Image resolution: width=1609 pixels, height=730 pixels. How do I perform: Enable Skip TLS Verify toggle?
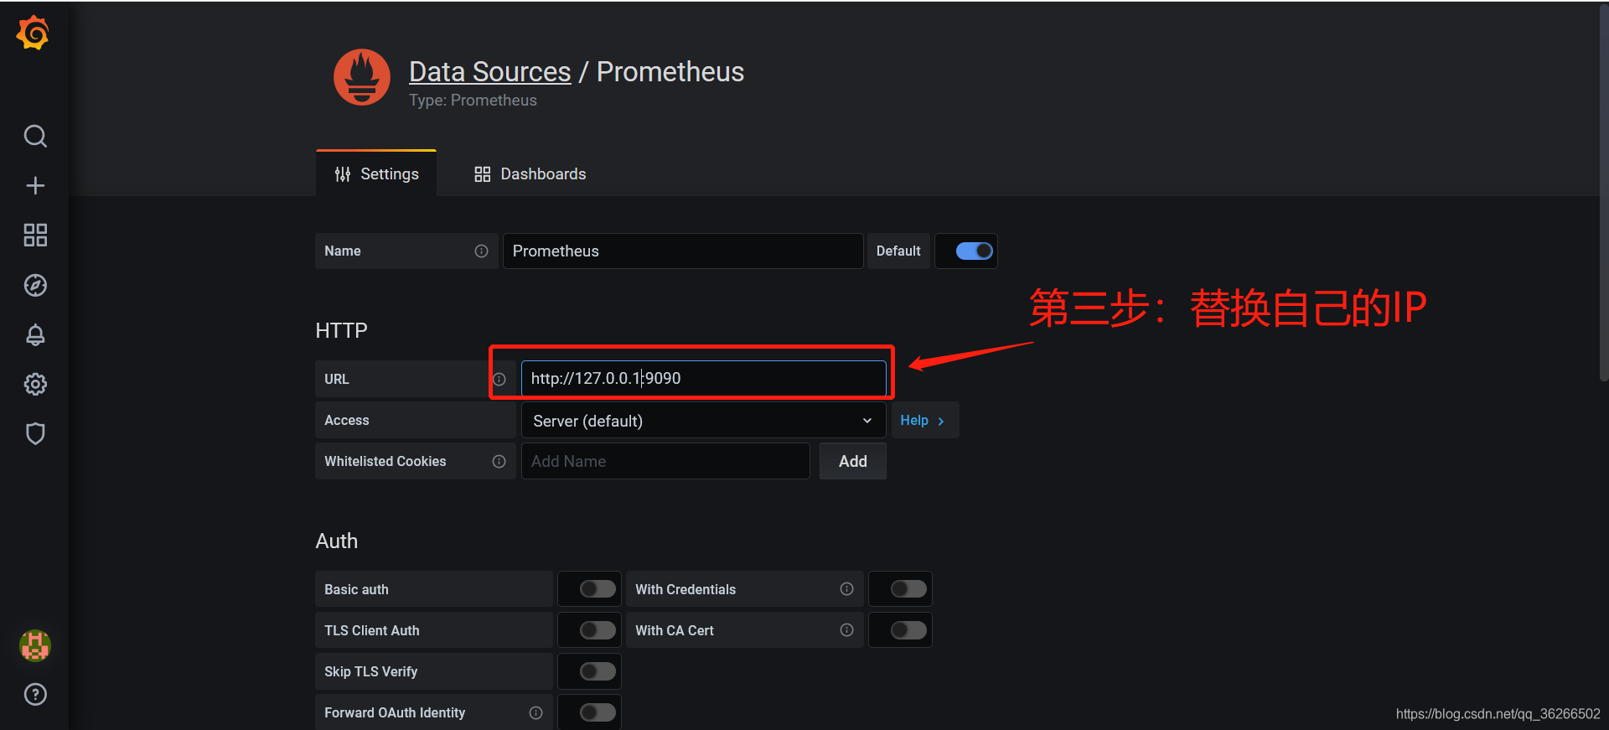598,671
